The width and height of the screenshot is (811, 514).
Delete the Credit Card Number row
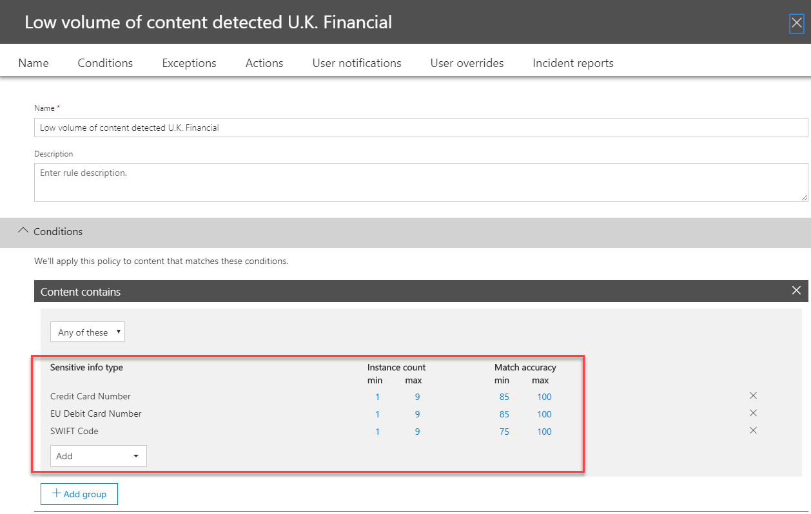click(753, 395)
